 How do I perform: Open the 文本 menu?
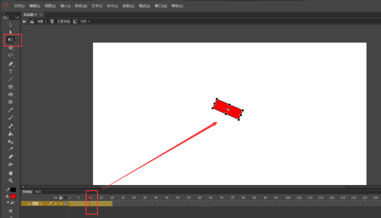click(97, 6)
